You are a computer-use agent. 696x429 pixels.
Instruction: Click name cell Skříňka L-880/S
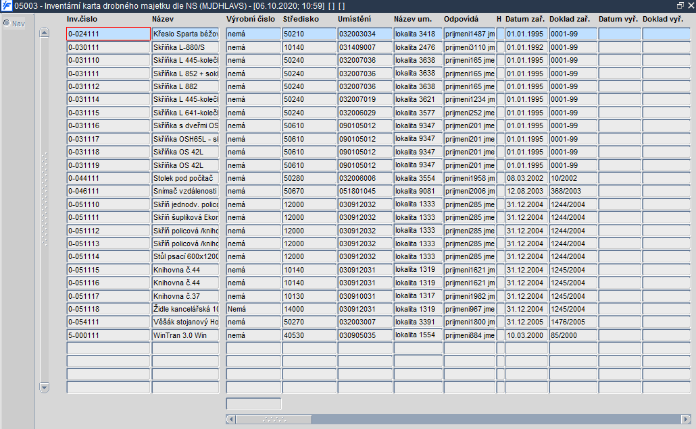click(186, 47)
